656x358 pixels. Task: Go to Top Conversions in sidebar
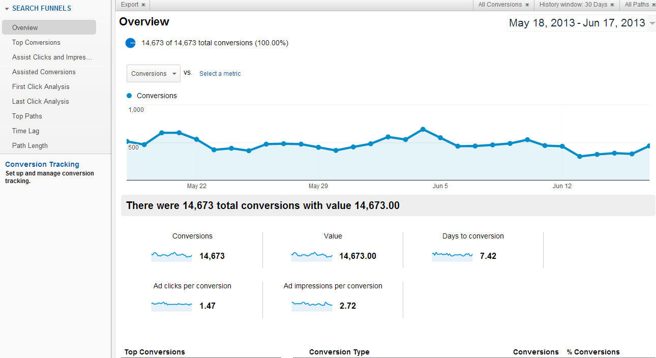tap(36, 42)
